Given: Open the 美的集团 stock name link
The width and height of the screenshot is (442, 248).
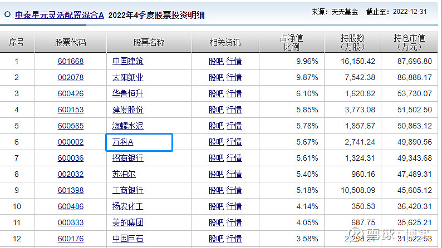Looking at the screenshot, I should [x=127, y=222].
